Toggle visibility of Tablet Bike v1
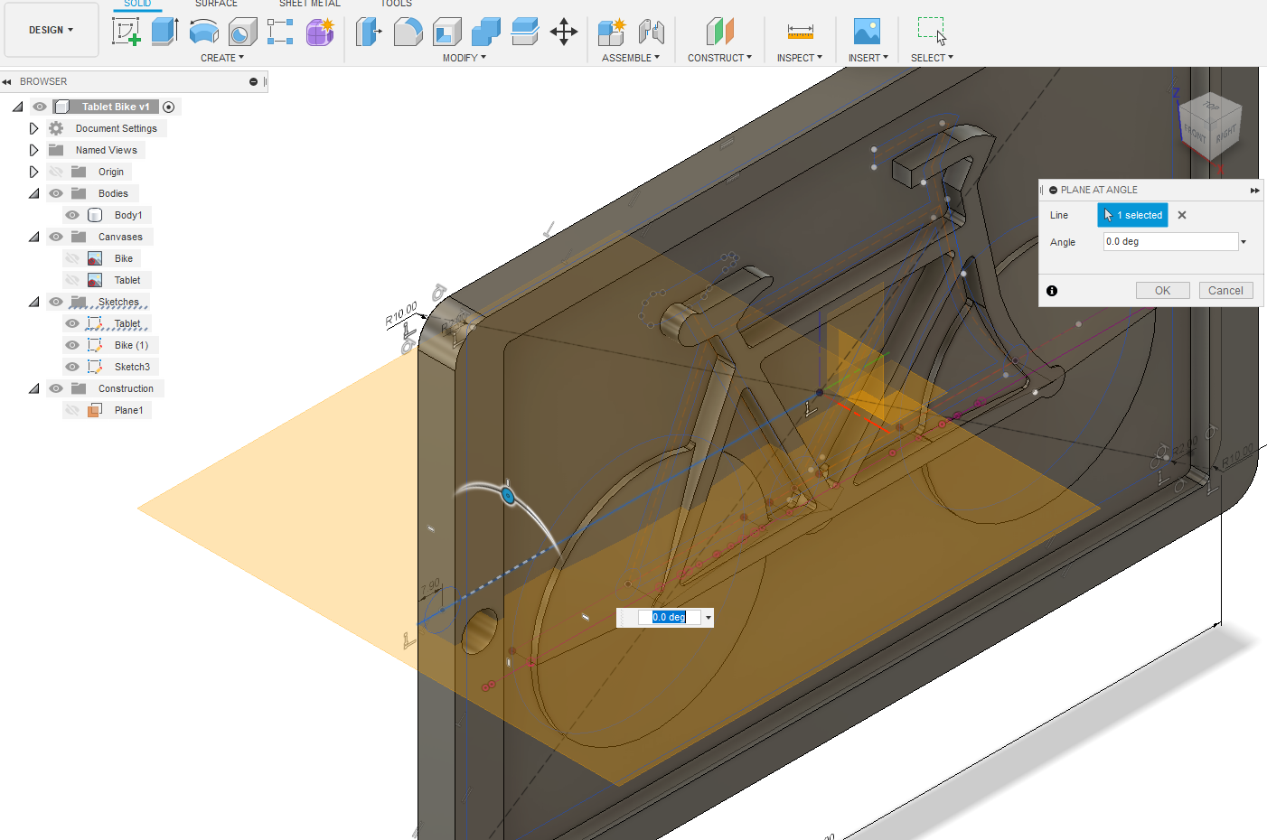1267x840 pixels. tap(40, 107)
